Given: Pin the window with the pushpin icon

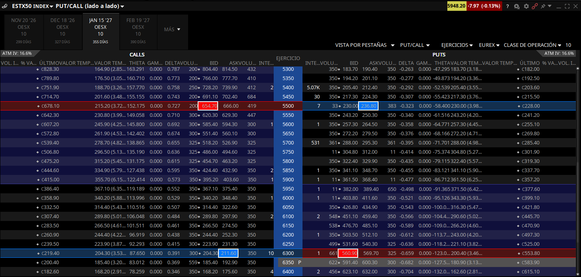Looking at the screenshot, I should [543, 6].
